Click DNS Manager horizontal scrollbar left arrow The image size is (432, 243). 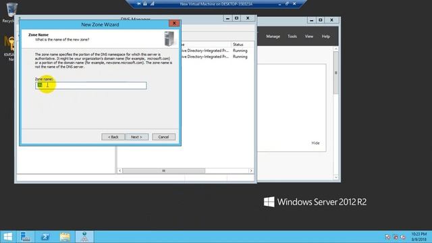pos(120,171)
